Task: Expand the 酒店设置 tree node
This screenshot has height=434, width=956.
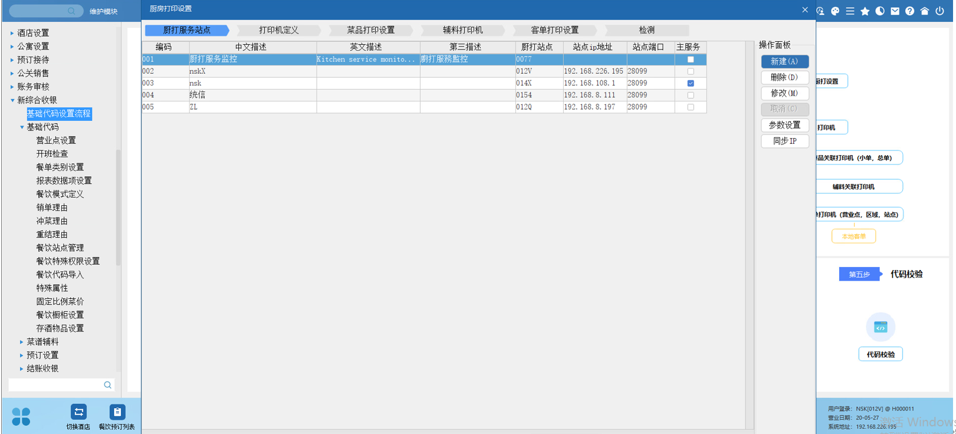Action: click(12, 33)
